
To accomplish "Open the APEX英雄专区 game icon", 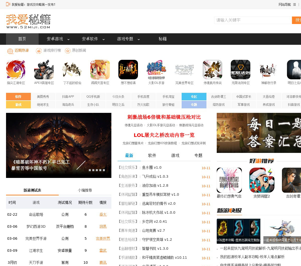I will [44, 70].
